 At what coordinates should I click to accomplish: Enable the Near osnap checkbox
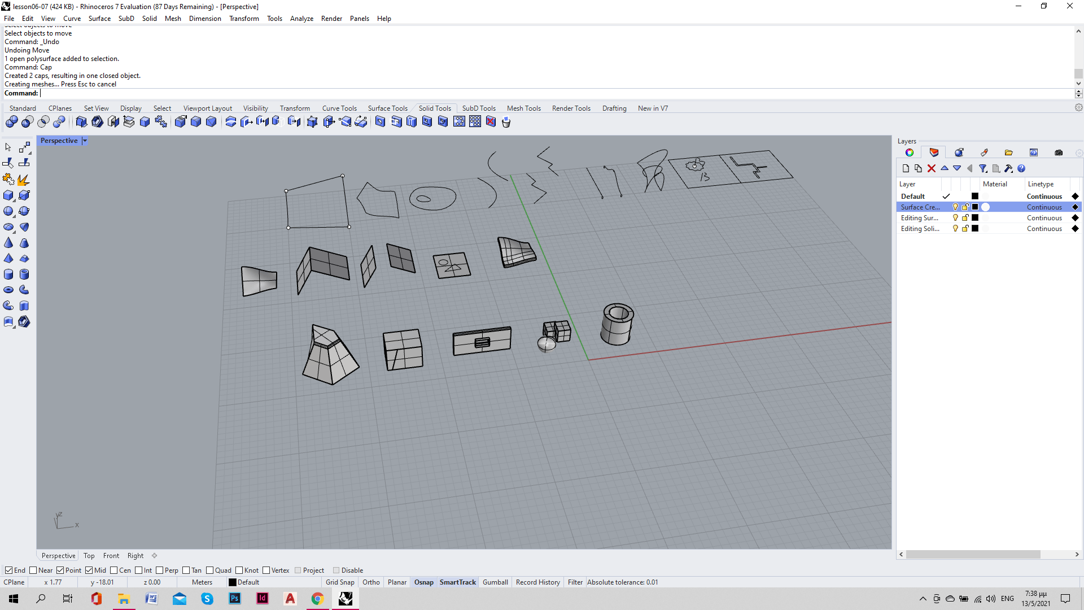[33, 570]
